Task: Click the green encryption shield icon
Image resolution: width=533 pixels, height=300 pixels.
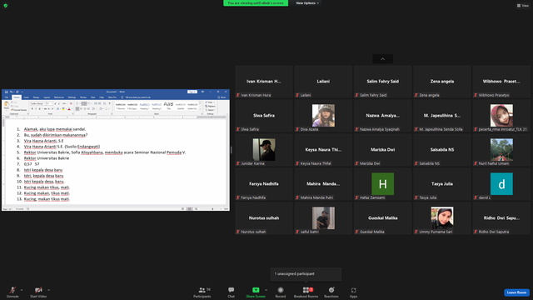Action: tap(6, 6)
